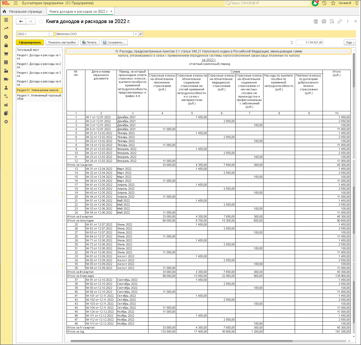
Task: Click the Магнолия ООО organization field
Action: click(95, 34)
